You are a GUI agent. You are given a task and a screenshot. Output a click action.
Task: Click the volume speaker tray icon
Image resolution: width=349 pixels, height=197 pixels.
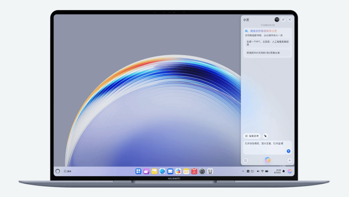pos(258,171)
